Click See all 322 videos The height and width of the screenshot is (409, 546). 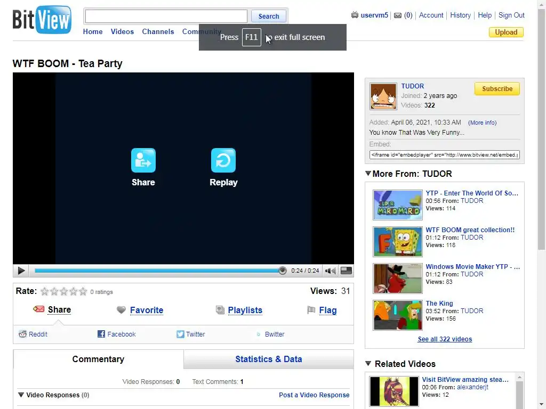(x=445, y=339)
